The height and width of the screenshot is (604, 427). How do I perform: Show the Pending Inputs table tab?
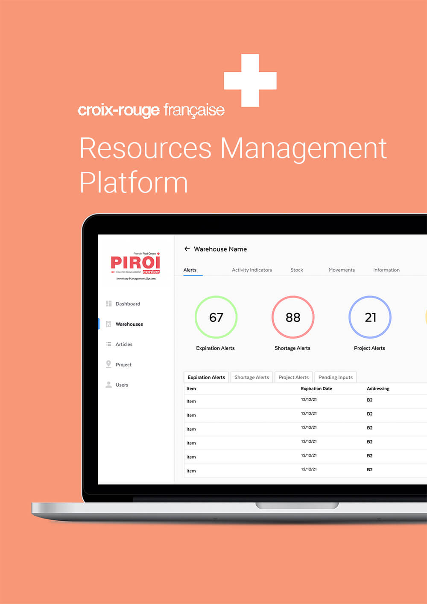pyautogui.click(x=335, y=377)
